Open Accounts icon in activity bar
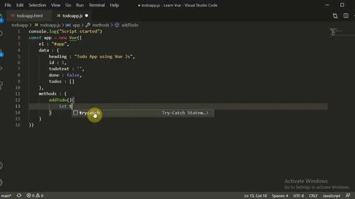The width and height of the screenshot is (355, 199). coord(1,166)
